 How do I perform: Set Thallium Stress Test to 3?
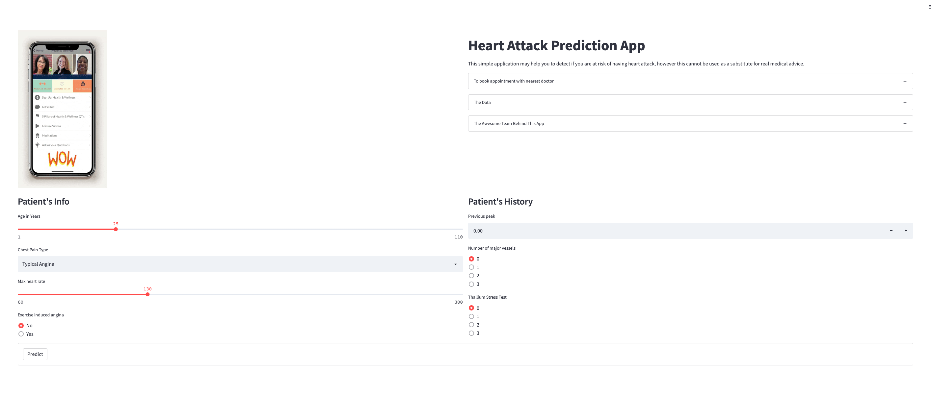[x=471, y=333]
